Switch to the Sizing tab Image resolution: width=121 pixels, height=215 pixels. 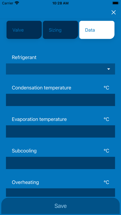tap(60, 30)
